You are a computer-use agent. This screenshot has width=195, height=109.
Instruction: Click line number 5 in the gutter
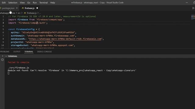coord(3,29)
